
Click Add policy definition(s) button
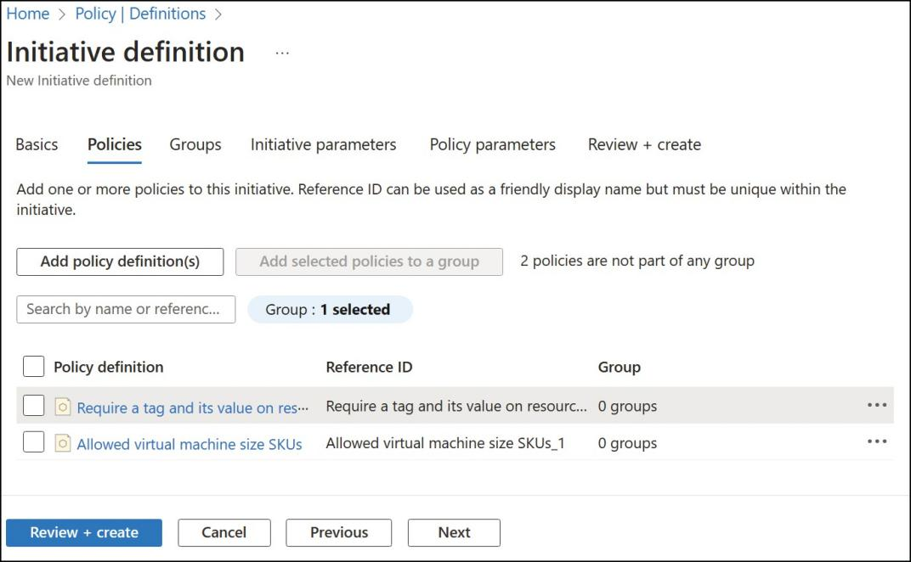(120, 261)
